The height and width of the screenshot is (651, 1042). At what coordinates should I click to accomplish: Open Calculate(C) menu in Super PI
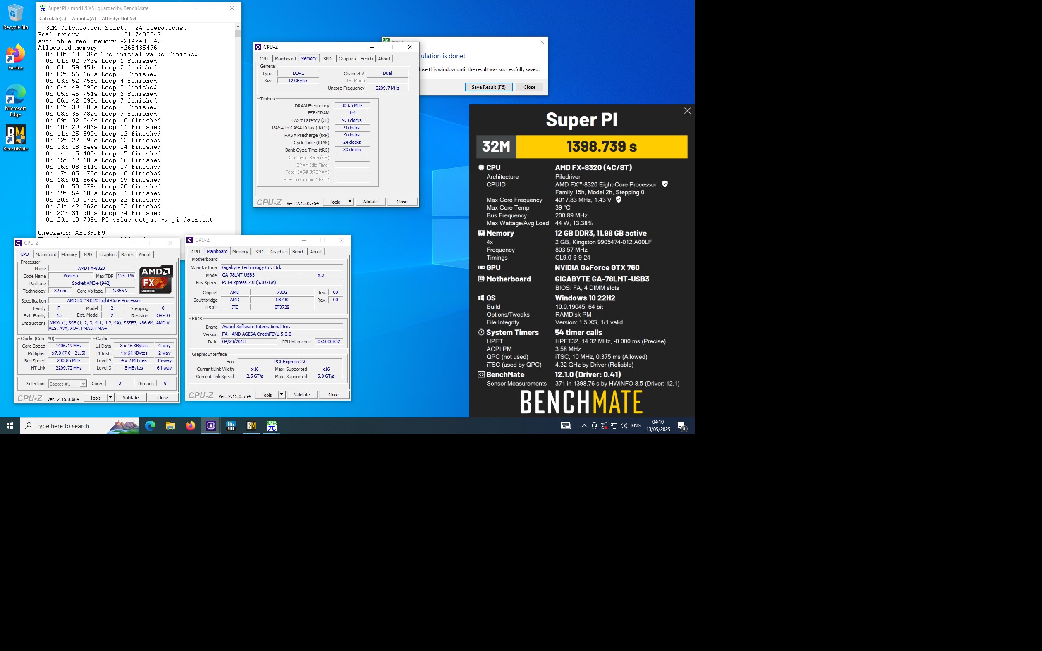pos(53,19)
